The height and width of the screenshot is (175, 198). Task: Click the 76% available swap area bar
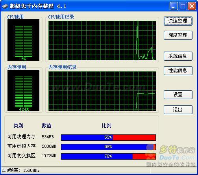pyautogui.click(x=108, y=156)
